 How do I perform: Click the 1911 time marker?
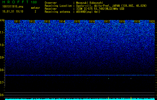(17, 21)
